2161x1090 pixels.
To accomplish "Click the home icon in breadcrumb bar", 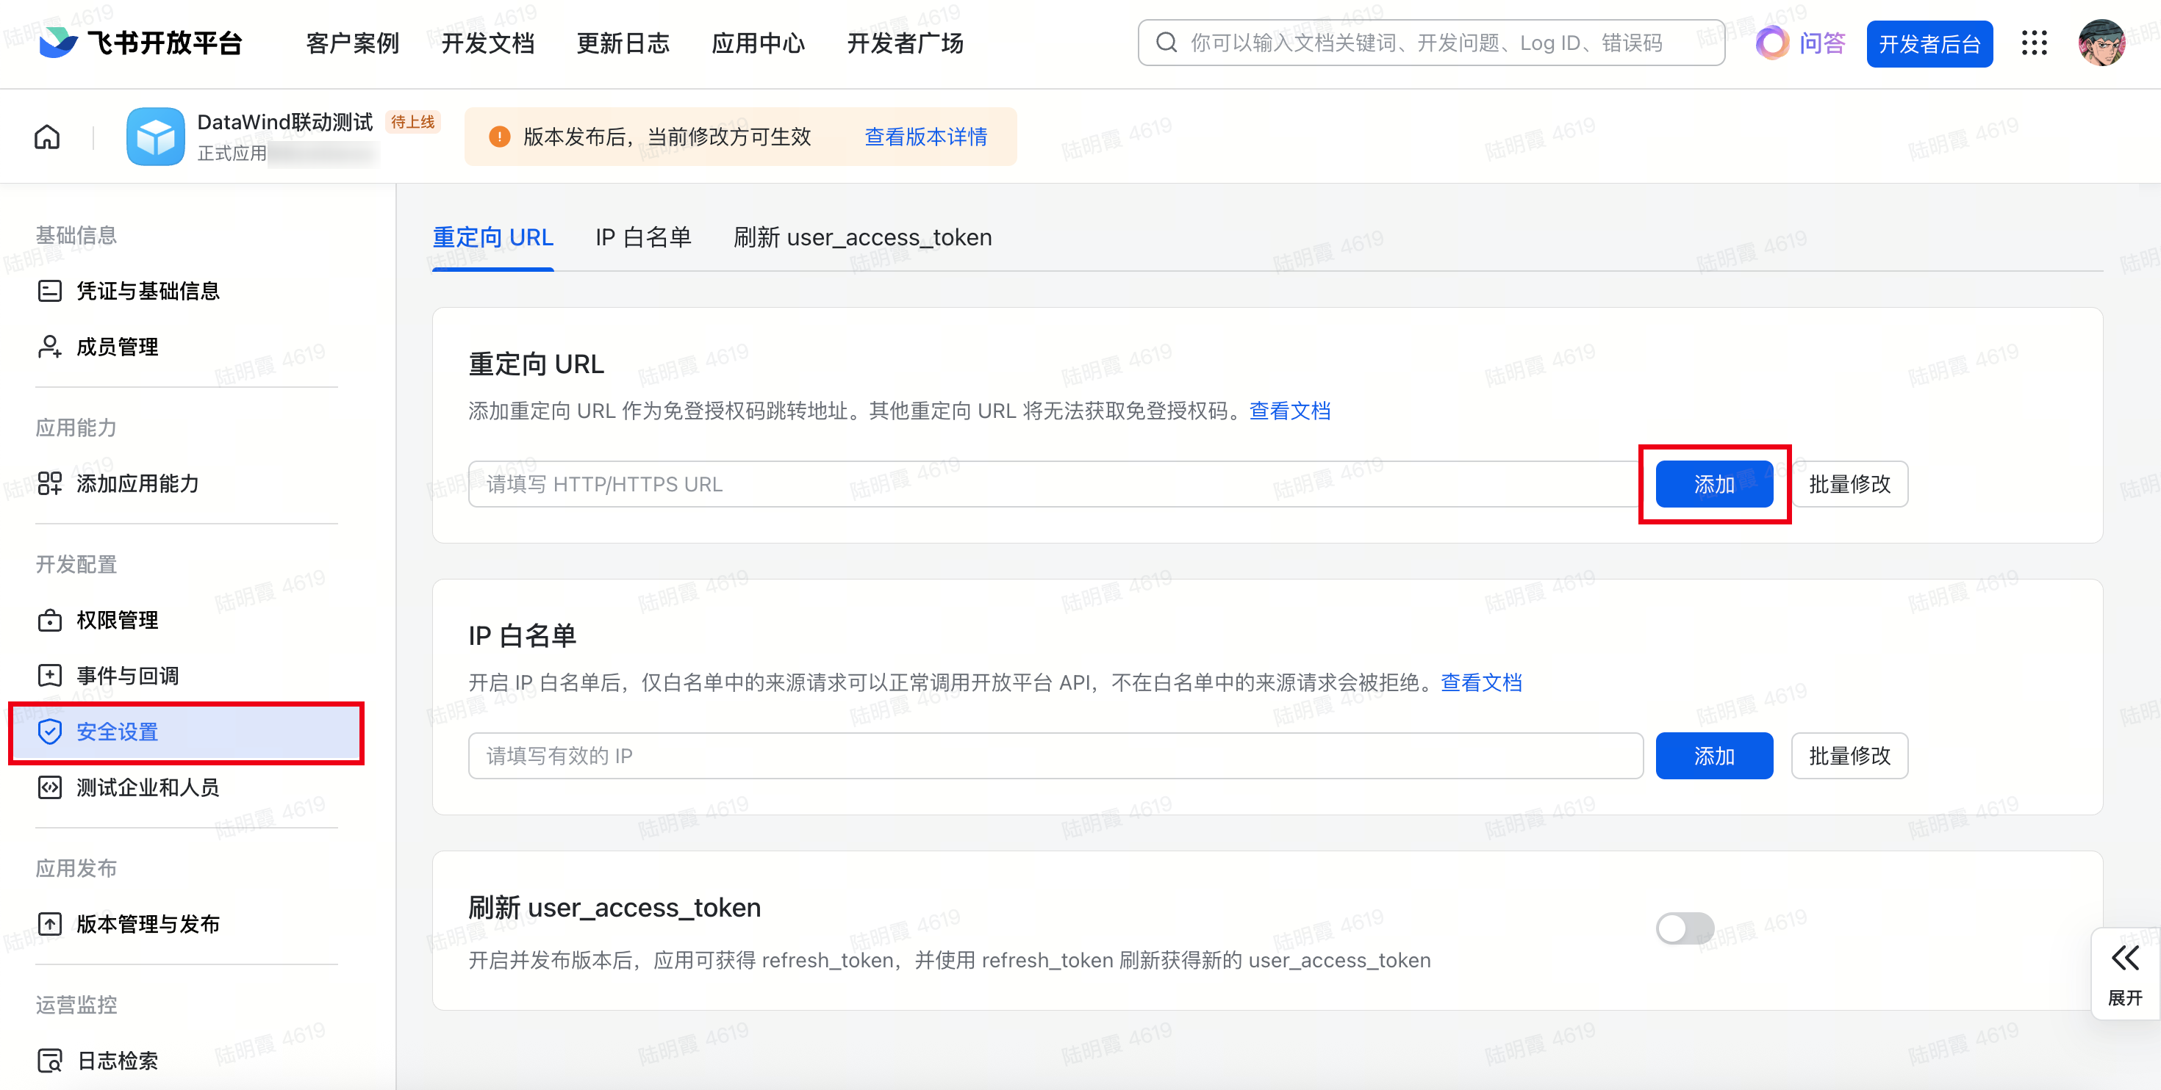I will [47, 137].
